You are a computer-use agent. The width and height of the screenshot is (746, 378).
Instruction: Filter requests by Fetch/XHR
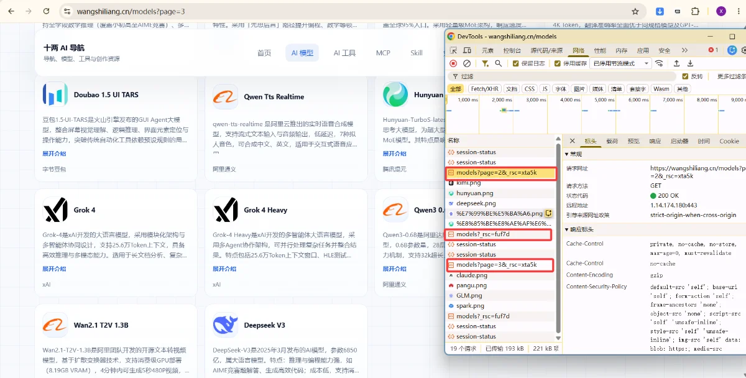tap(485, 89)
